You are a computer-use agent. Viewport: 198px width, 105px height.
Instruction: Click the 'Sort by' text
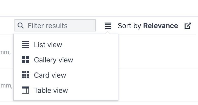tap(129, 26)
